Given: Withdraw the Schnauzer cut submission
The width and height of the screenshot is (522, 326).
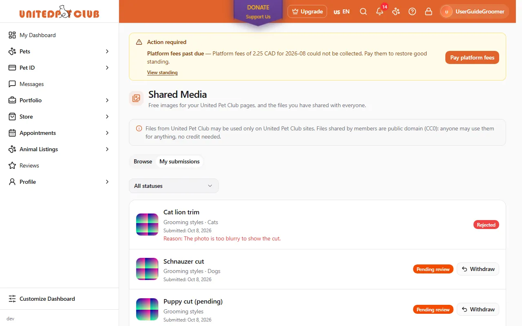Looking at the screenshot, I should tap(478, 269).
